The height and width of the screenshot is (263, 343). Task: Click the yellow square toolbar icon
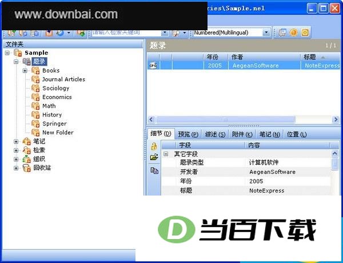pos(305,33)
